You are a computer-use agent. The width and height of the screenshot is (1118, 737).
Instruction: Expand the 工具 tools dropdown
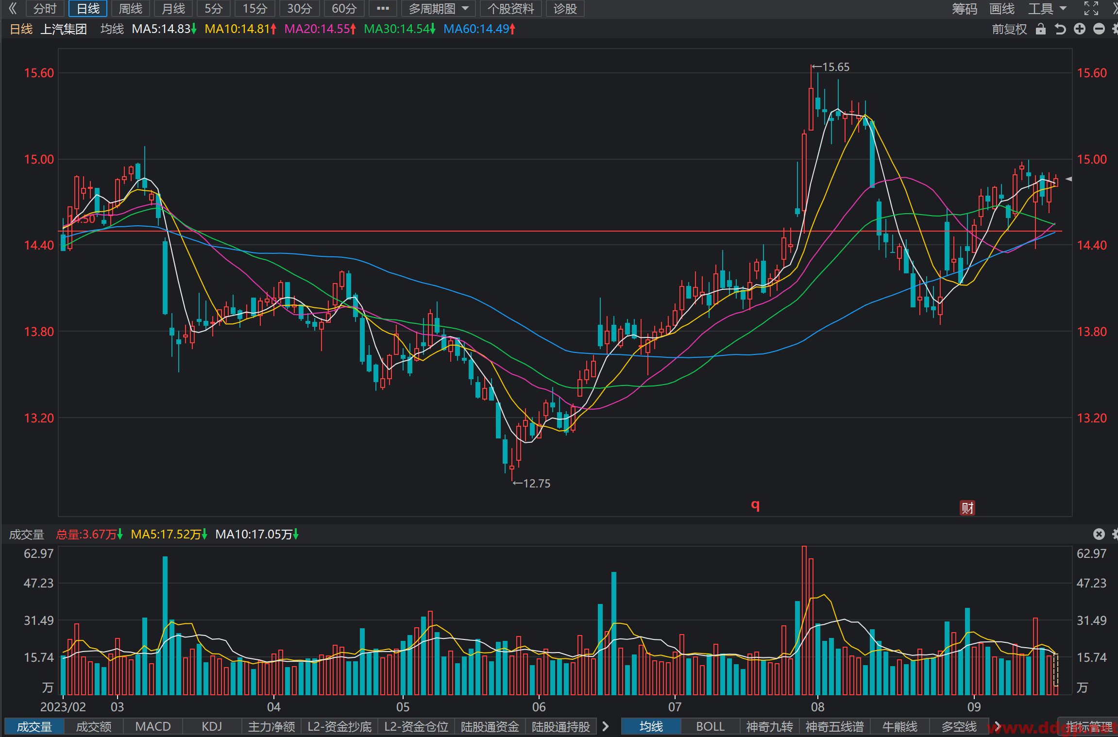(x=1047, y=9)
